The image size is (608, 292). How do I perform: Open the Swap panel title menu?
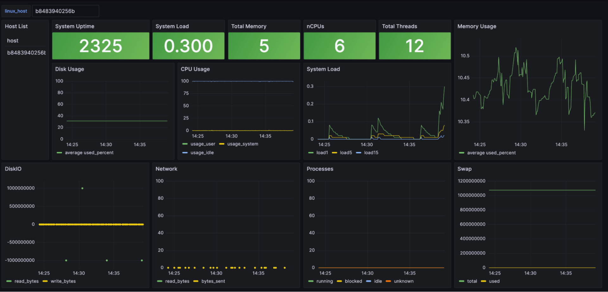tap(464, 169)
